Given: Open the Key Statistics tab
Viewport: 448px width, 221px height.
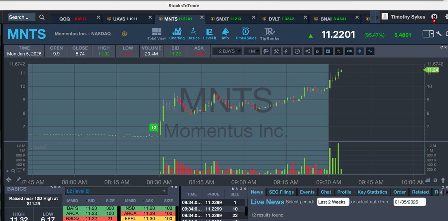Looking at the screenshot, I should (x=372, y=192).
